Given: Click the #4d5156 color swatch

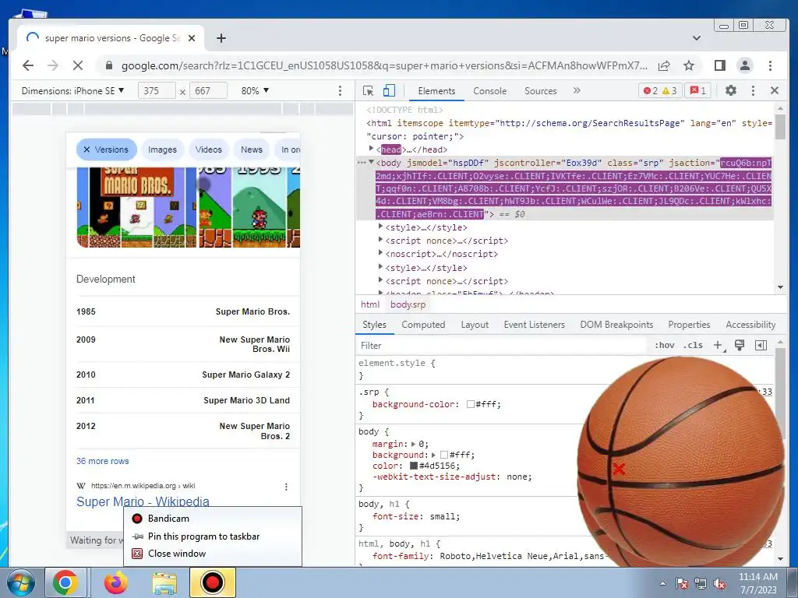Looking at the screenshot, I should pos(413,466).
